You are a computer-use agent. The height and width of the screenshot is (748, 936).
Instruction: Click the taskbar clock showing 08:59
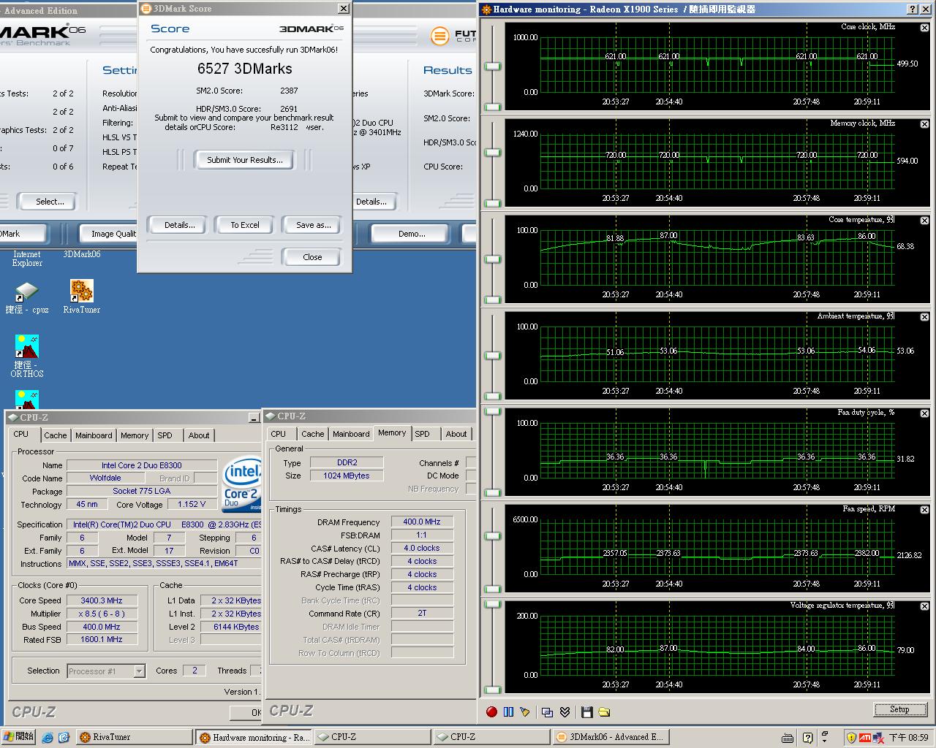tap(908, 738)
